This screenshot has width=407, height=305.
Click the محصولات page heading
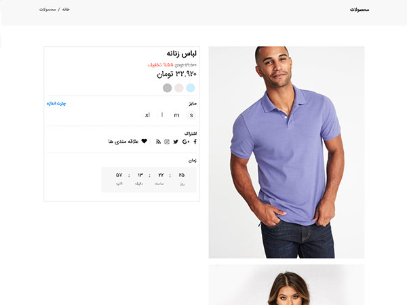coord(360,10)
